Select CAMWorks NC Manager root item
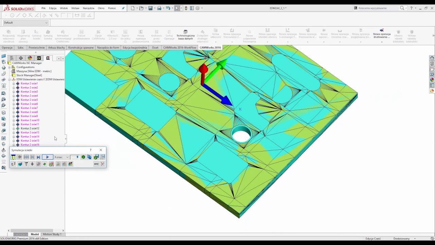435x245 pixels. [27, 63]
